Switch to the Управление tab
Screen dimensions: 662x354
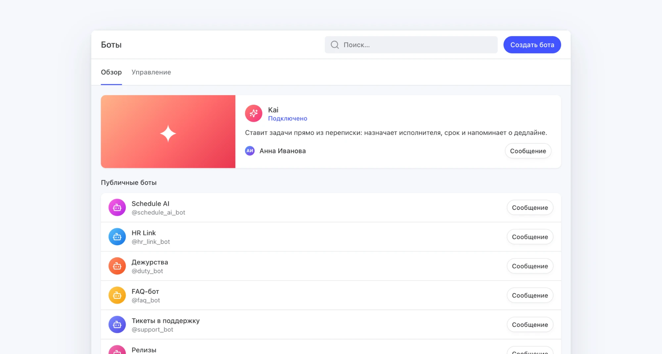point(151,72)
